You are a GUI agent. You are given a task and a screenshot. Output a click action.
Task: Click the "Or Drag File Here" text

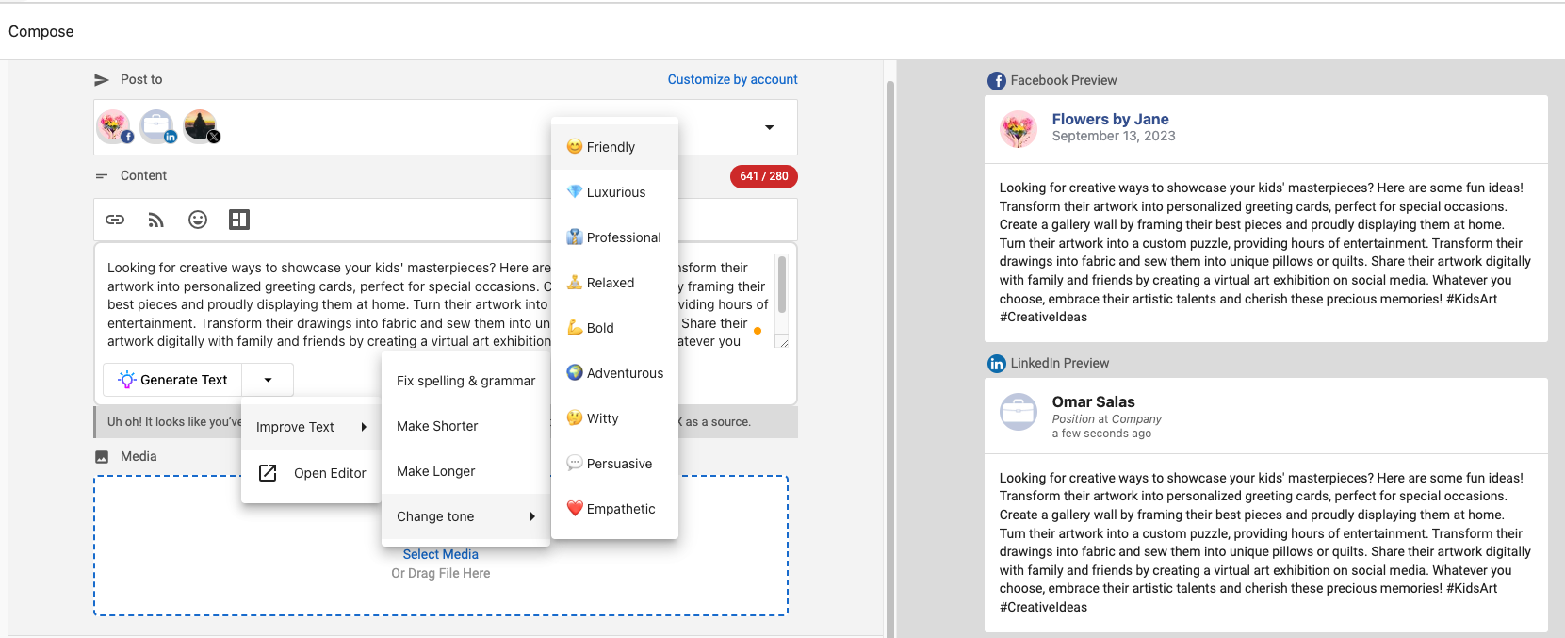point(441,574)
